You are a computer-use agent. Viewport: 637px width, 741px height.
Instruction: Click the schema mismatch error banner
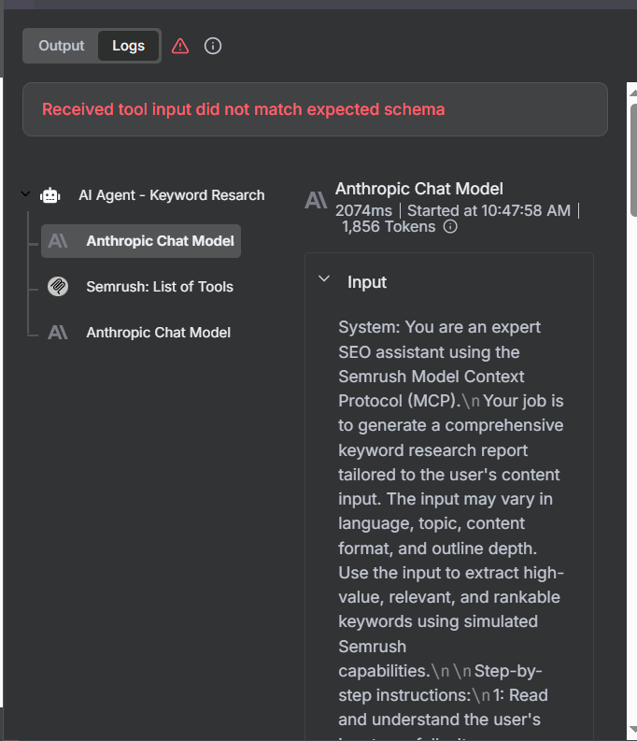click(x=315, y=109)
